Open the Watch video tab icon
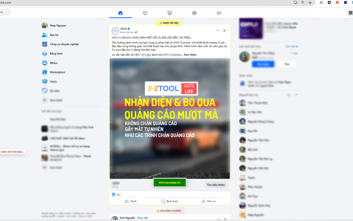Screen dimensions: 353x221 point(145,13)
